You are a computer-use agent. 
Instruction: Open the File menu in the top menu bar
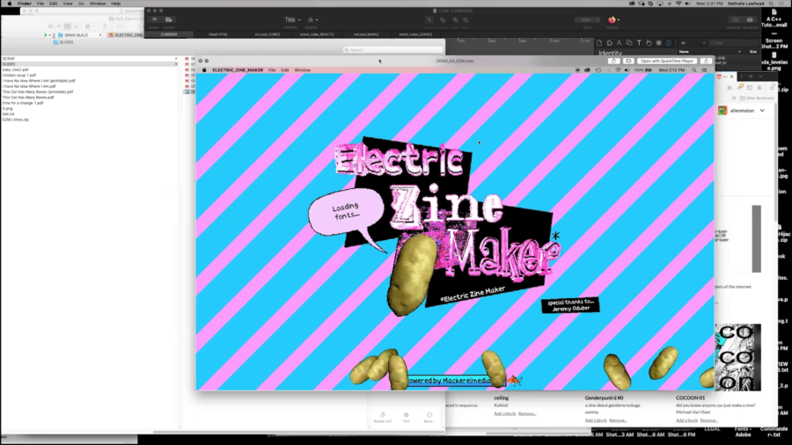(40, 4)
